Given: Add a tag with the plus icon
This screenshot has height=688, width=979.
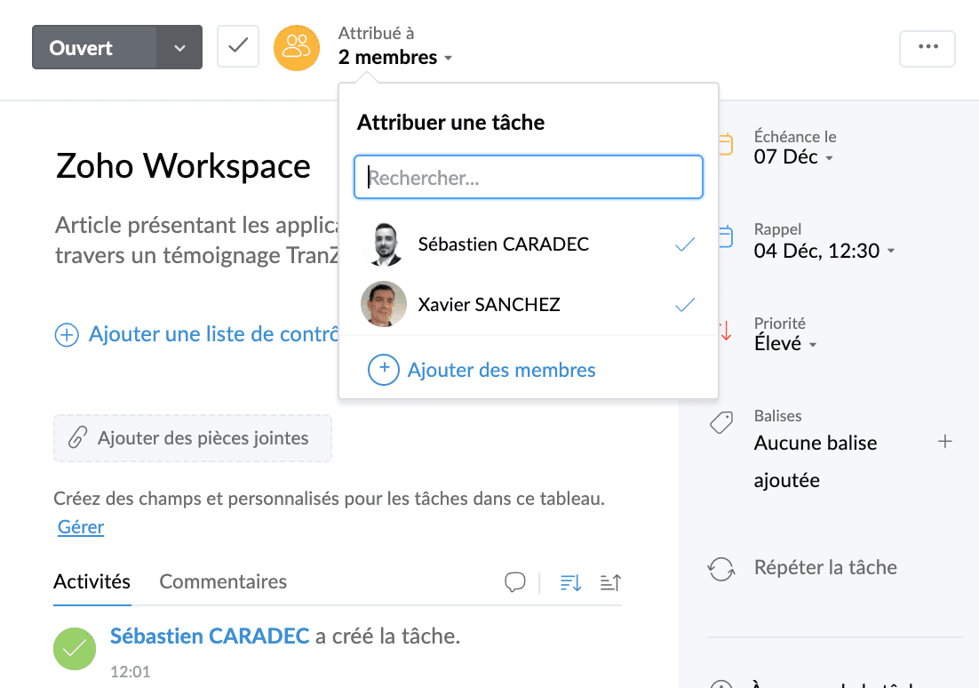Looking at the screenshot, I should tap(944, 442).
